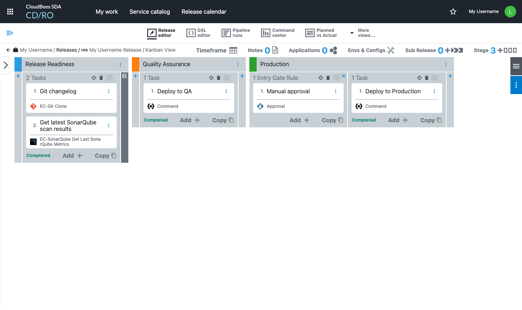Image resolution: width=522 pixels, height=310 pixels.
Task: Open the Planned vs Actual view
Action: [321, 33]
